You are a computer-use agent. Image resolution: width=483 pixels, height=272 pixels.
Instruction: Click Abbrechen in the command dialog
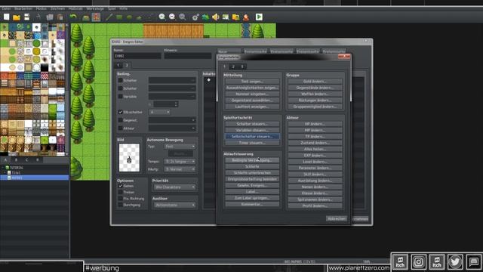pyautogui.click(x=337, y=218)
